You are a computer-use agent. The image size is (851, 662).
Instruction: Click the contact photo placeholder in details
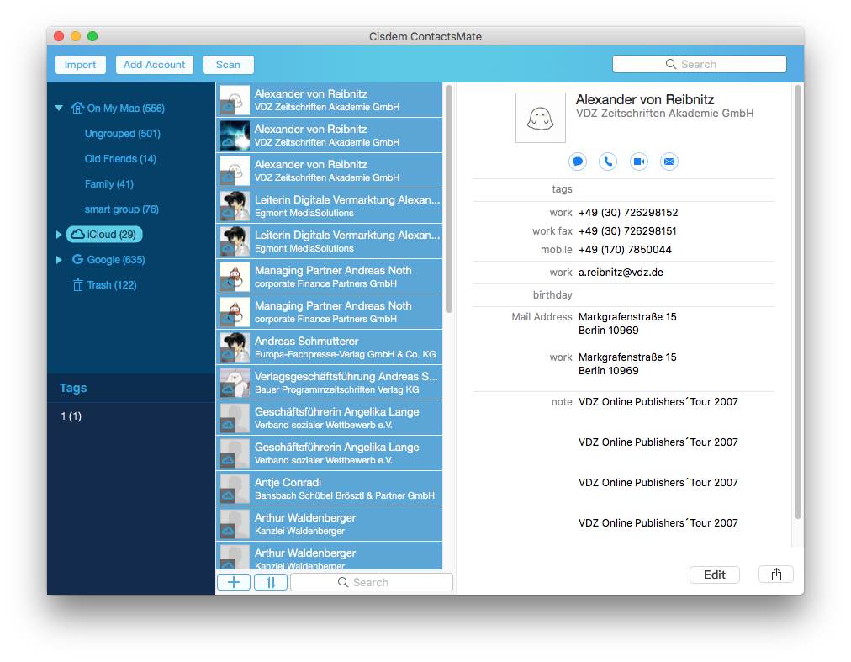click(x=540, y=118)
